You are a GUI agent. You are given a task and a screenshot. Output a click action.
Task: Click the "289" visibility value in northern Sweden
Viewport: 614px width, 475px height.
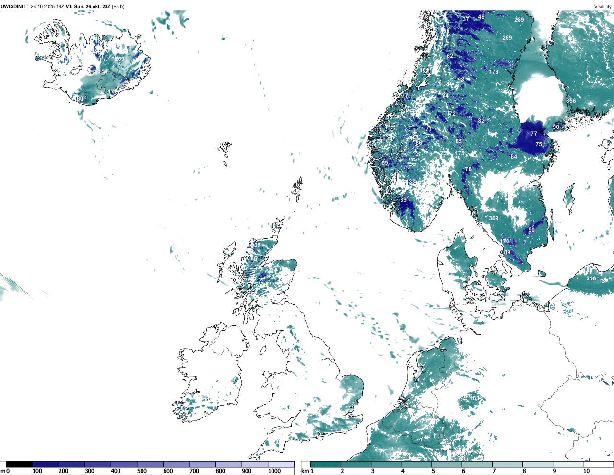click(x=519, y=20)
